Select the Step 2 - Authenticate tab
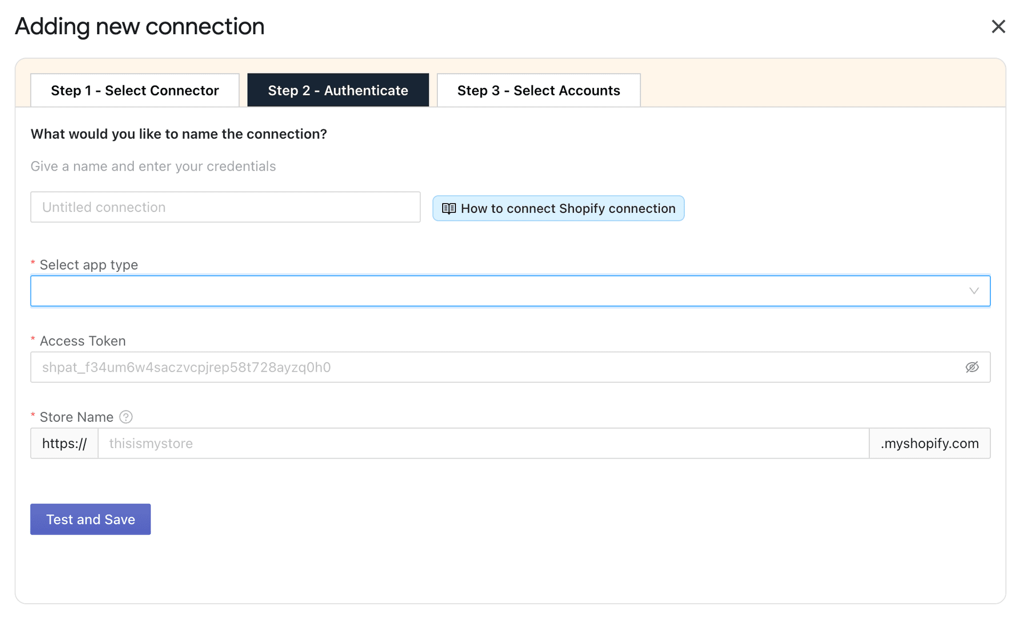This screenshot has height=617, width=1024. click(x=338, y=90)
